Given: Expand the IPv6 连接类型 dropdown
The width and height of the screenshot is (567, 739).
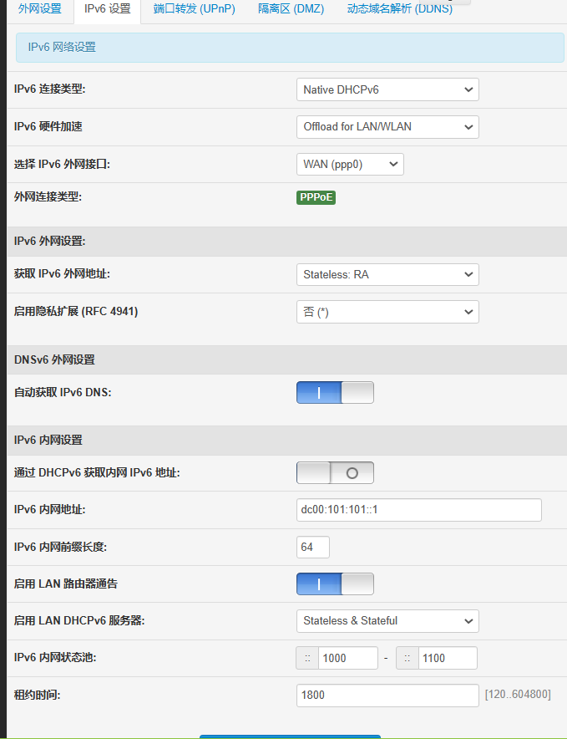Looking at the screenshot, I should [387, 89].
